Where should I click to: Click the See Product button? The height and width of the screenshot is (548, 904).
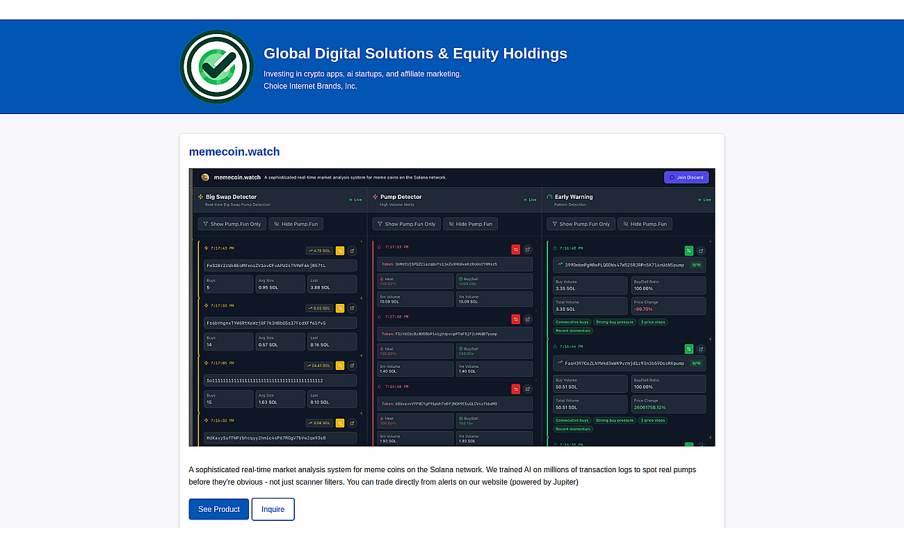219,509
